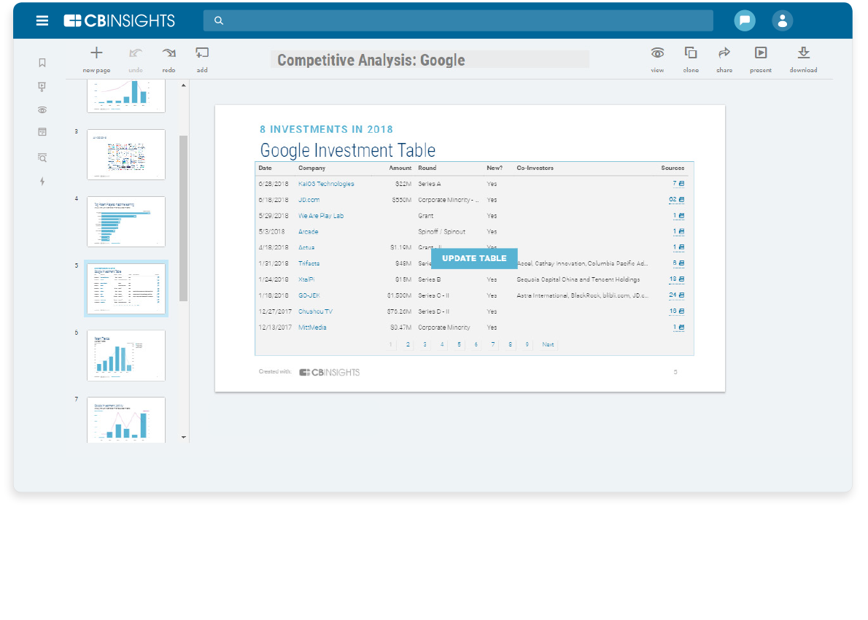Open sources for GO-JEK row

point(676,295)
